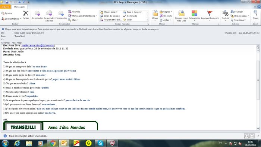Open Windows Start menu orb

pos(5,143)
